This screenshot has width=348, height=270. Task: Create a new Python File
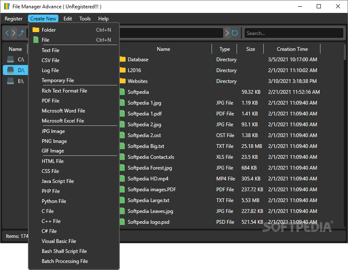pyautogui.click(x=74, y=201)
